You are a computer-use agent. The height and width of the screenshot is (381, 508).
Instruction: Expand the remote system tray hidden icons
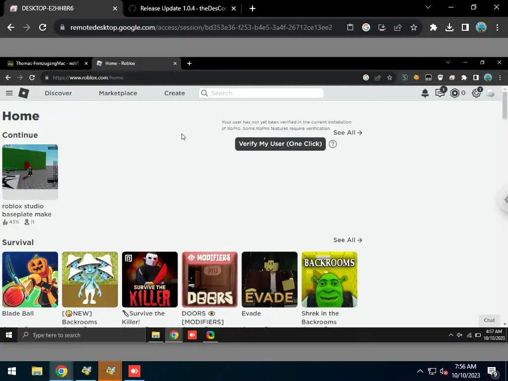pos(450,335)
